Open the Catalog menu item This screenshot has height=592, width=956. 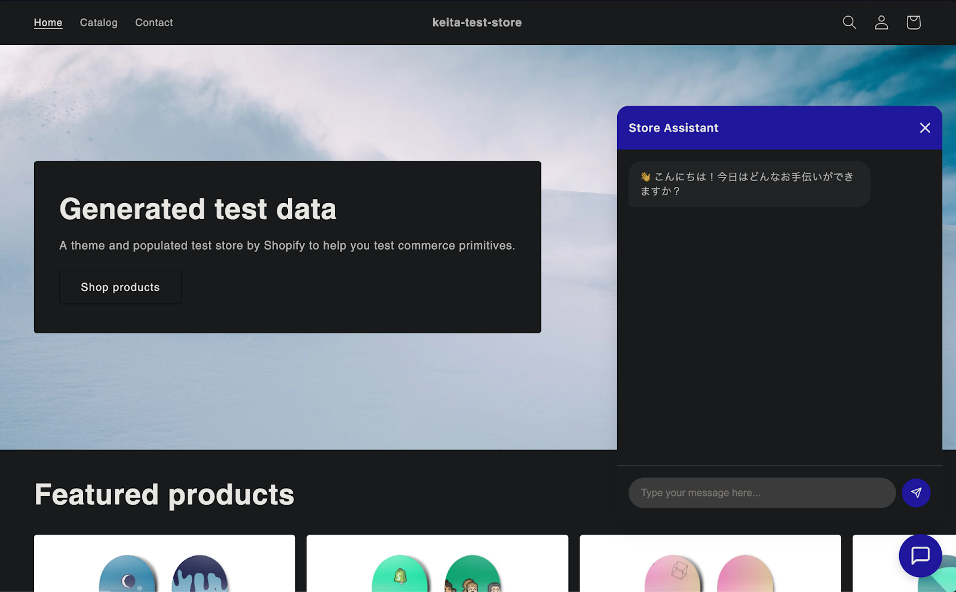click(x=99, y=23)
